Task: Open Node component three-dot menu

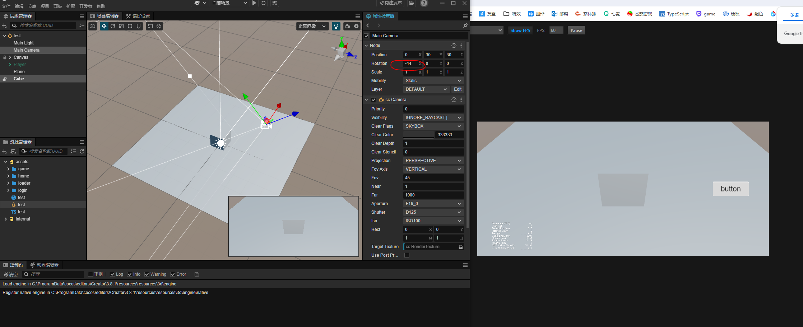Action: point(461,46)
